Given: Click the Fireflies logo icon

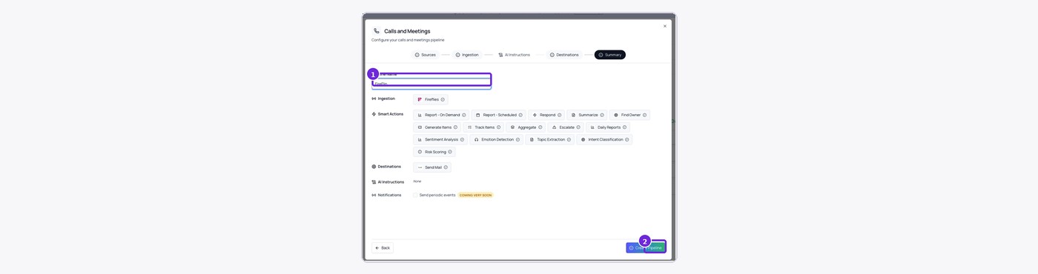Looking at the screenshot, I should pos(420,99).
